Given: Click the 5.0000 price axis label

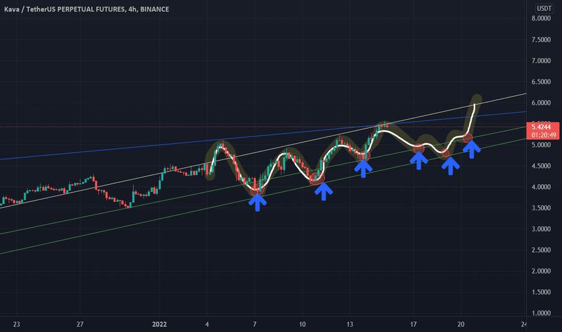Looking at the screenshot, I should pyautogui.click(x=541, y=145).
